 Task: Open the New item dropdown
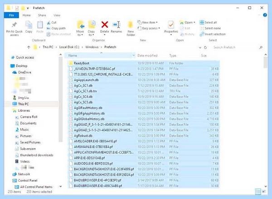pyautogui.click(x=147, y=22)
